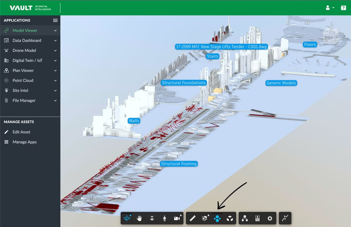This screenshot has height=227, width=351.
Task: Select the Measure ruler tool
Action: point(193,218)
